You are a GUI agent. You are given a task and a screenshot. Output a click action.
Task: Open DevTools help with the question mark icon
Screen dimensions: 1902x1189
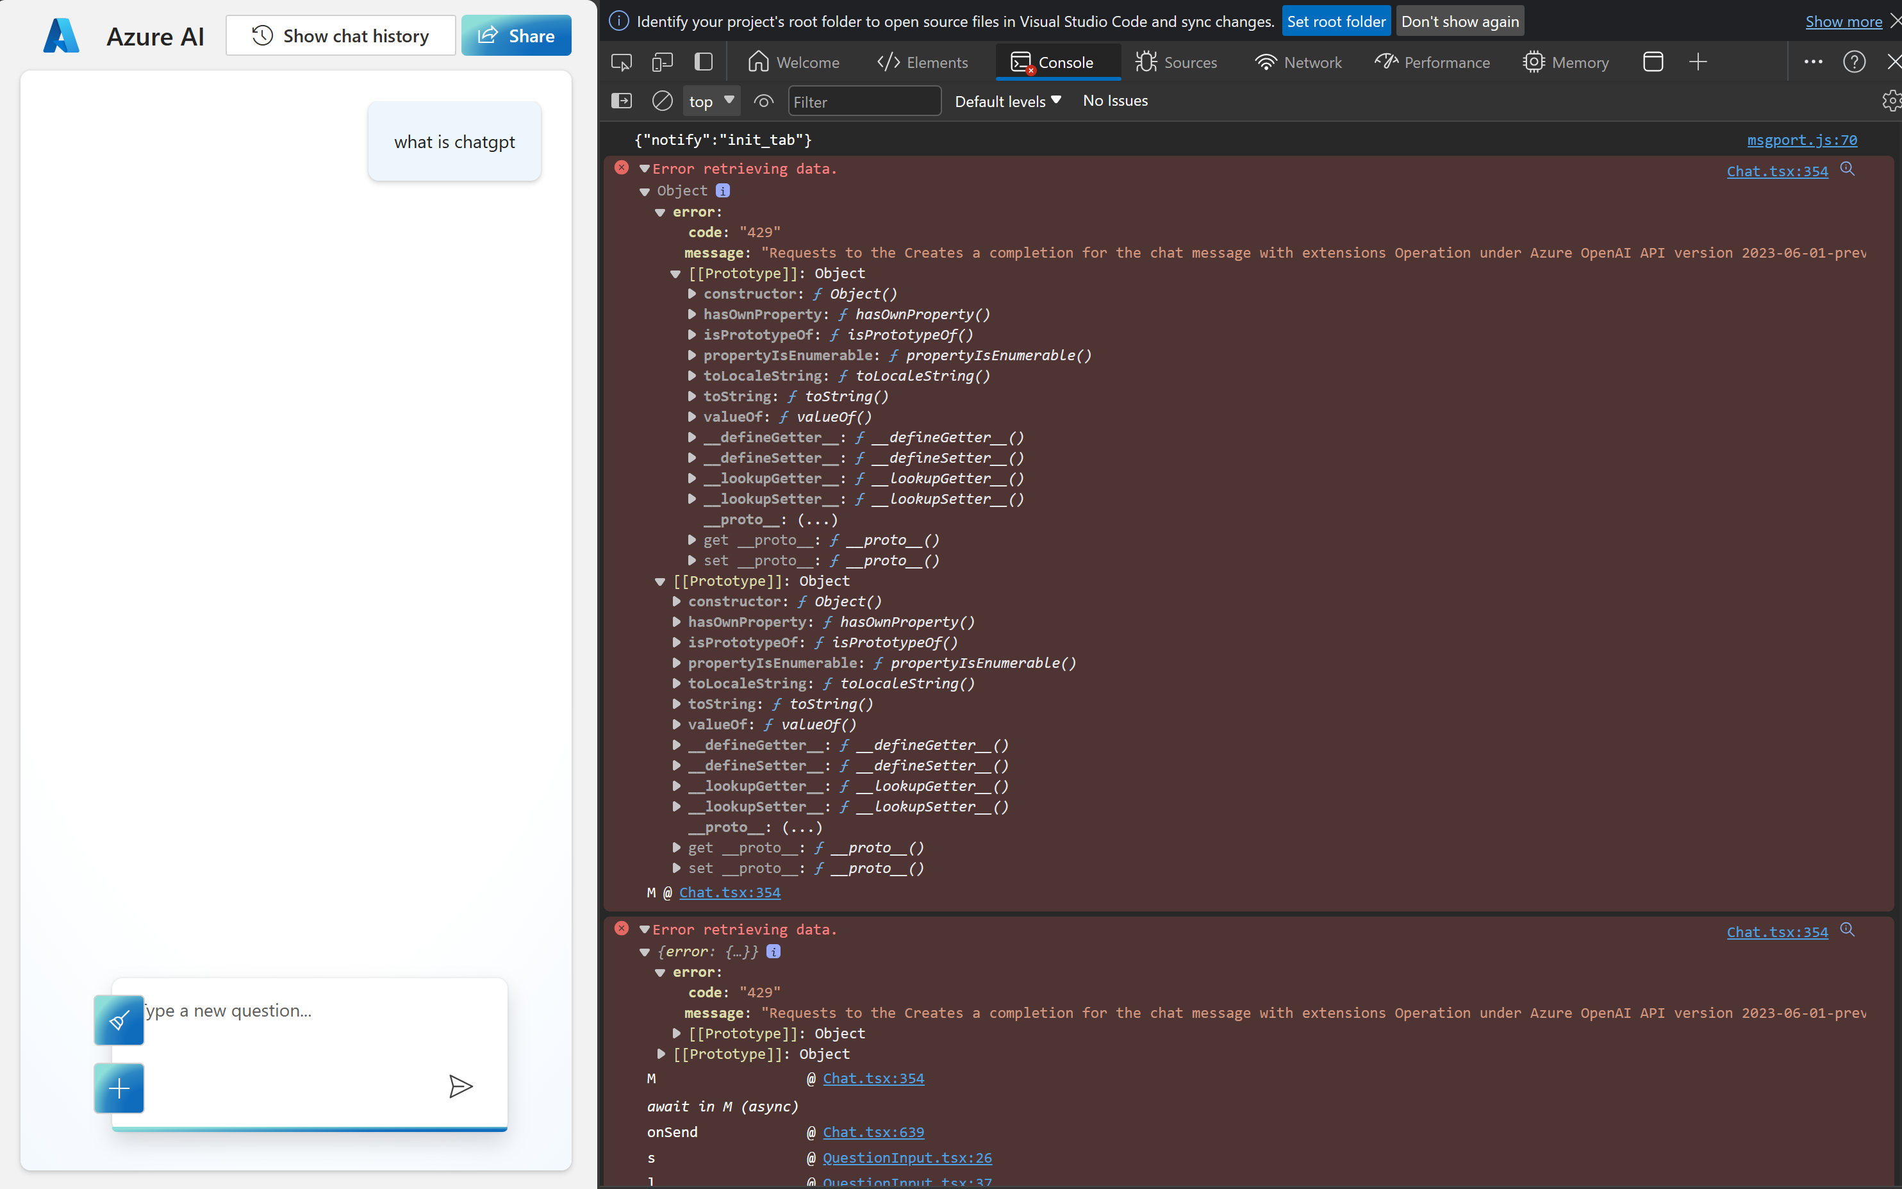point(1854,62)
